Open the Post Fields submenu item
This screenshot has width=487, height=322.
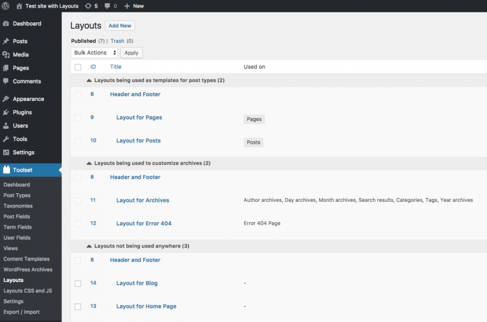pyautogui.click(x=17, y=217)
